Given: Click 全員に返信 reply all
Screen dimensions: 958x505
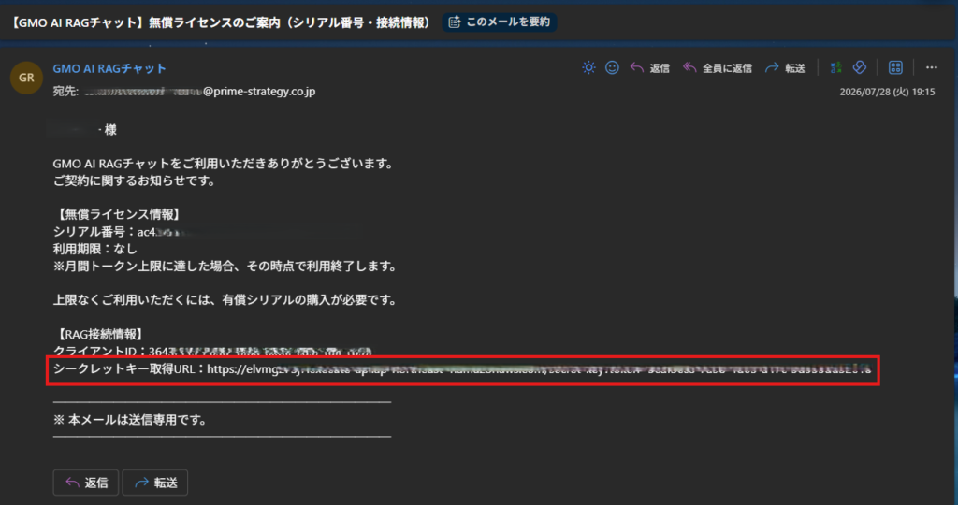Looking at the screenshot, I should coord(718,67).
